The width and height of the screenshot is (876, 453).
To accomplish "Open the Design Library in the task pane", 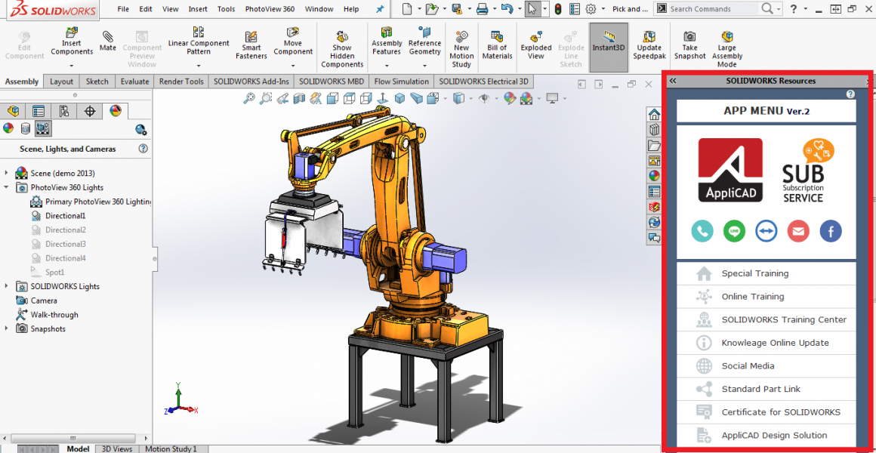I will [x=654, y=131].
